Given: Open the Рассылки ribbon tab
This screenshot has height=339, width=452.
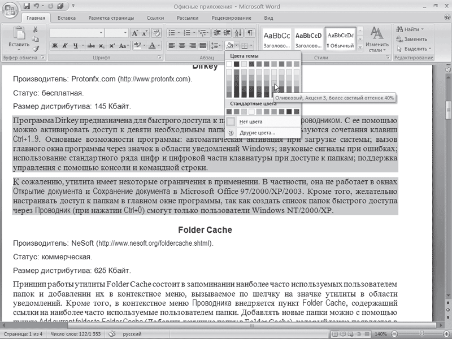Looking at the screenshot, I should pos(188,18).
